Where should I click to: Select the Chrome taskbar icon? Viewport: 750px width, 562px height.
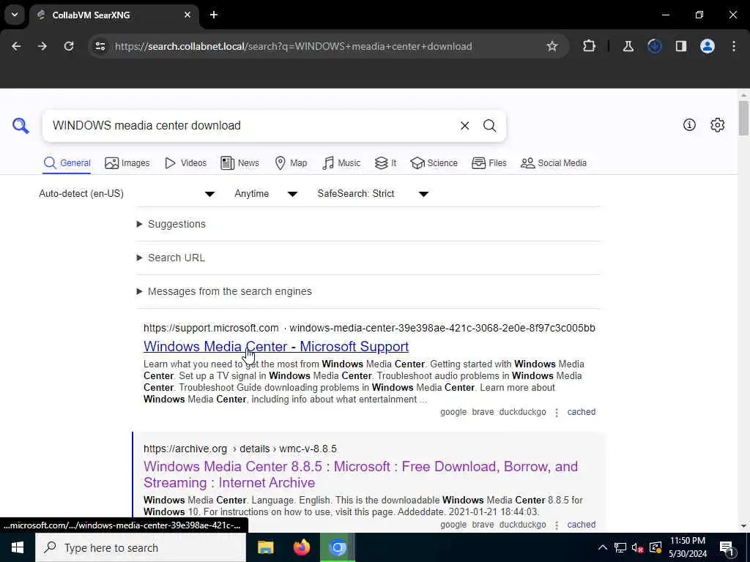click(337, 547)
